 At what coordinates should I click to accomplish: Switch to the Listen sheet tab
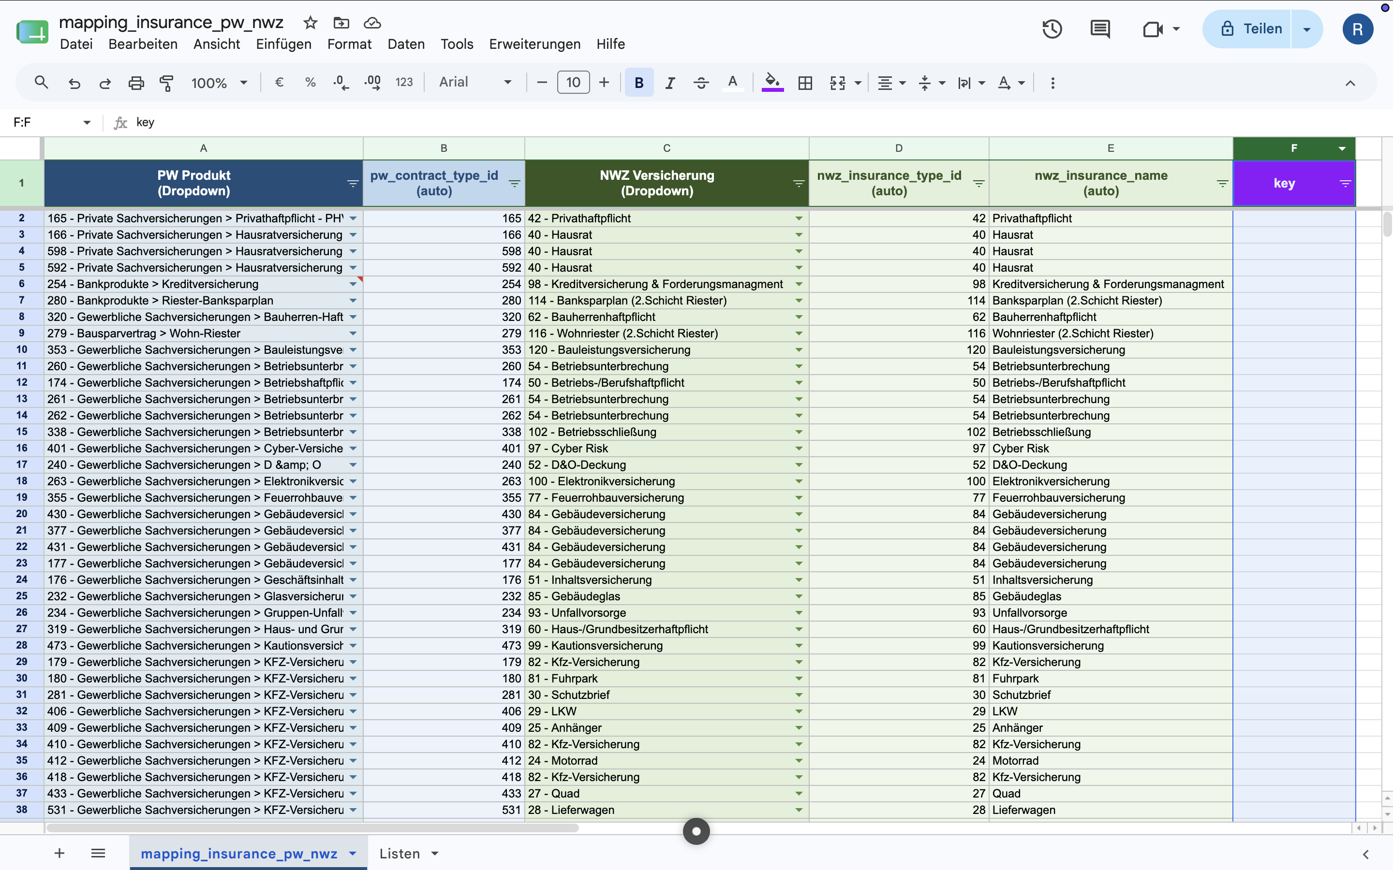click(x=409, y=854)
